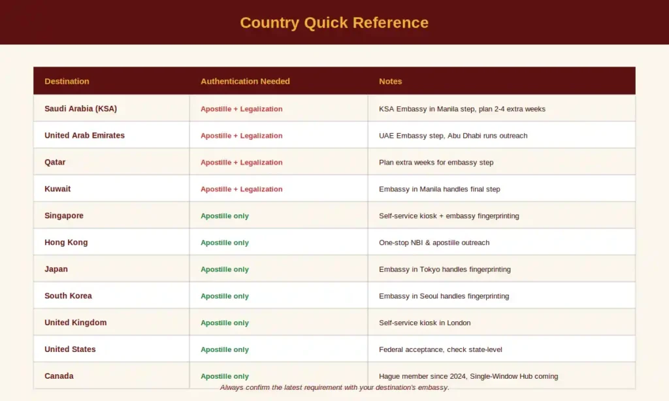
Task: Click note 'UAE Embassy step, Abu Dhabi runs outreach'
Action: click(x=453, y=136)
